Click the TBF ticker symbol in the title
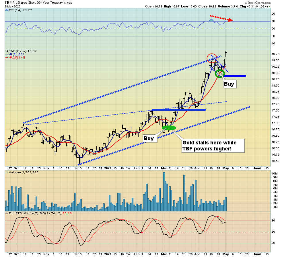The height and width of the screenshot is (257, 284). [x=8, y=3]
